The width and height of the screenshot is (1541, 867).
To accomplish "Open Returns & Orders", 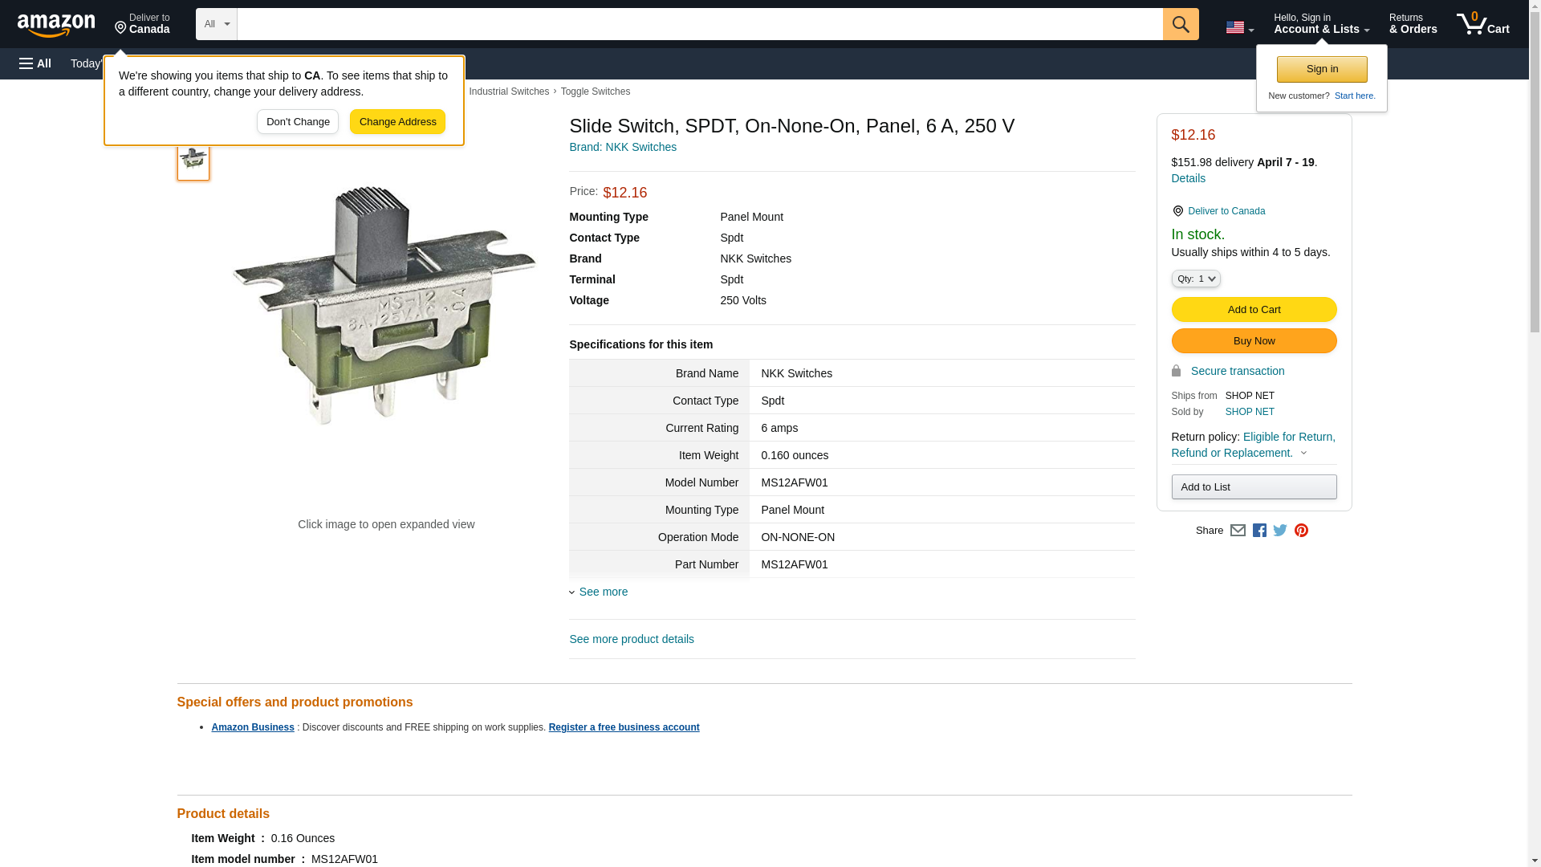I will point(1413,24).
